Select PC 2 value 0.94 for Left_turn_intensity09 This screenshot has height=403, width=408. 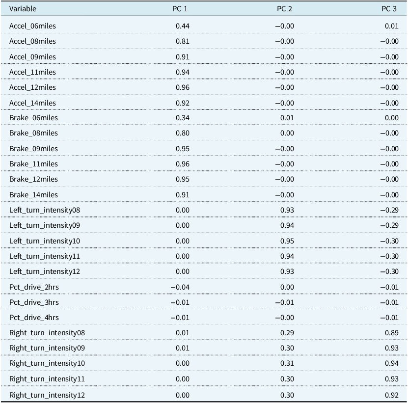tap(287, 225)
